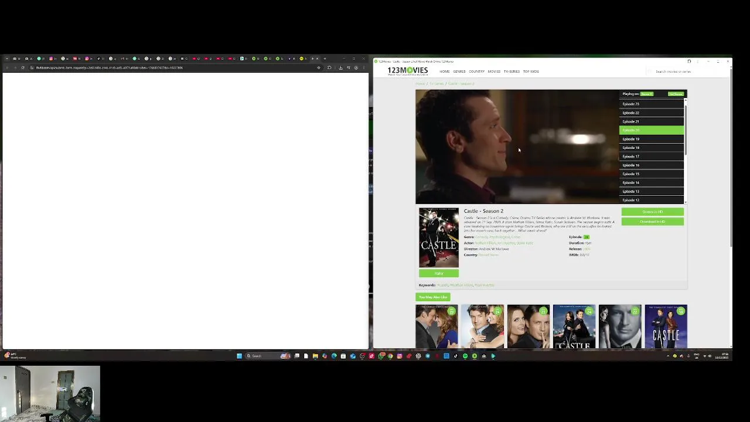Select highlighted Episode 20

(652, 130)
